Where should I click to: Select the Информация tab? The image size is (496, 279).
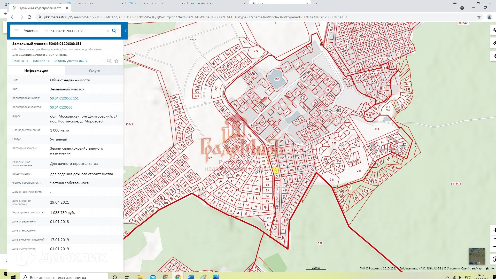click(x=36, y=71)
